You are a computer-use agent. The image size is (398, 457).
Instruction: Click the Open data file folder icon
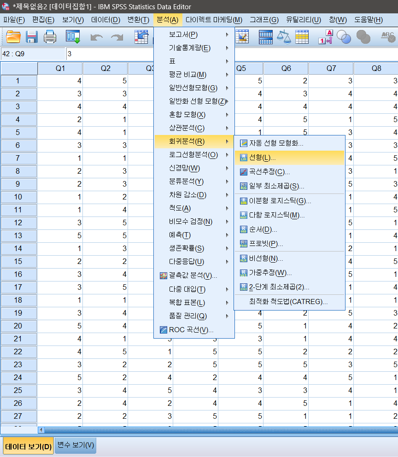pos(13,37)
